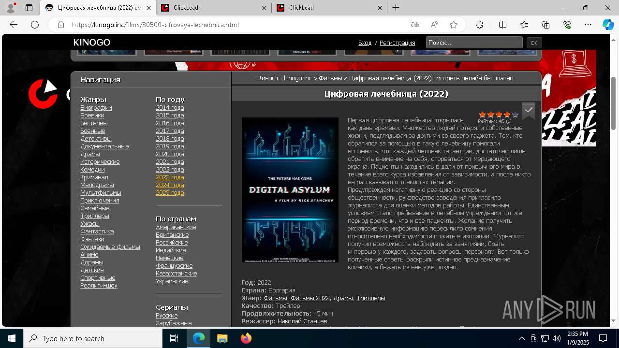Open the Биографии genre link

point(96,107)
